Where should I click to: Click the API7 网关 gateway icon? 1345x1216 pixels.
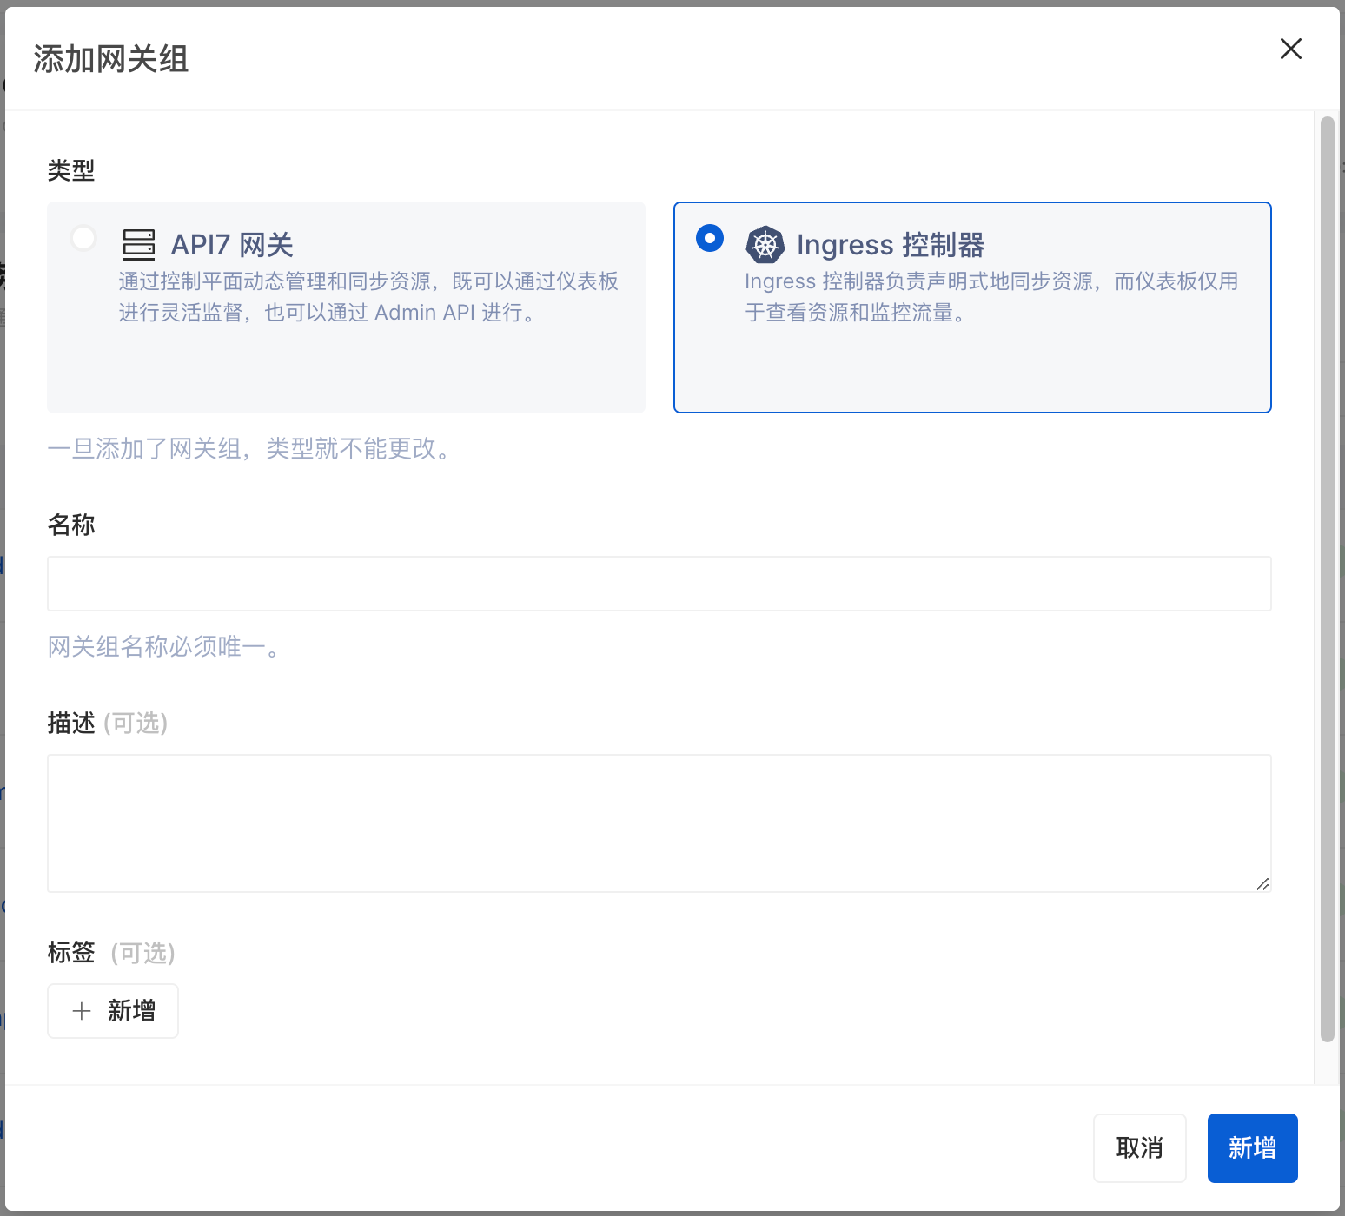tap(138, 244)
